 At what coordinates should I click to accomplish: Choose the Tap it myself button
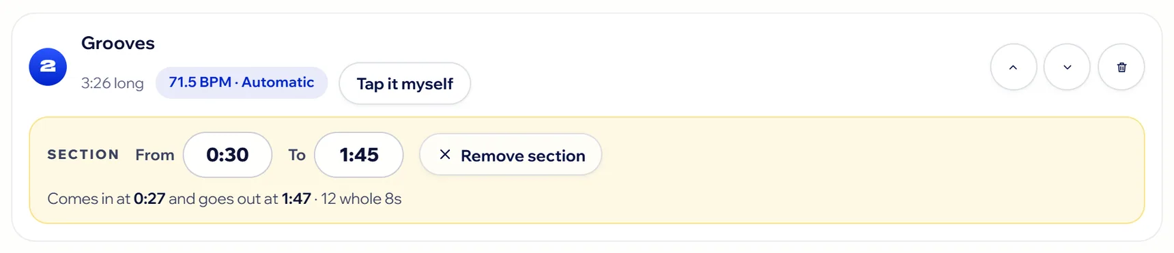pyautogui.click(x=405, y=83)
